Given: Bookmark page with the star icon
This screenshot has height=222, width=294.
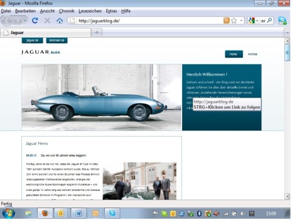Looking at the screenshot, I should point(234,21).
